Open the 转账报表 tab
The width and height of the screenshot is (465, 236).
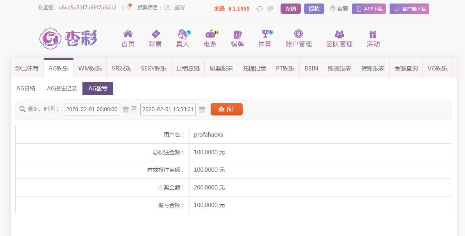pos(373,68)
